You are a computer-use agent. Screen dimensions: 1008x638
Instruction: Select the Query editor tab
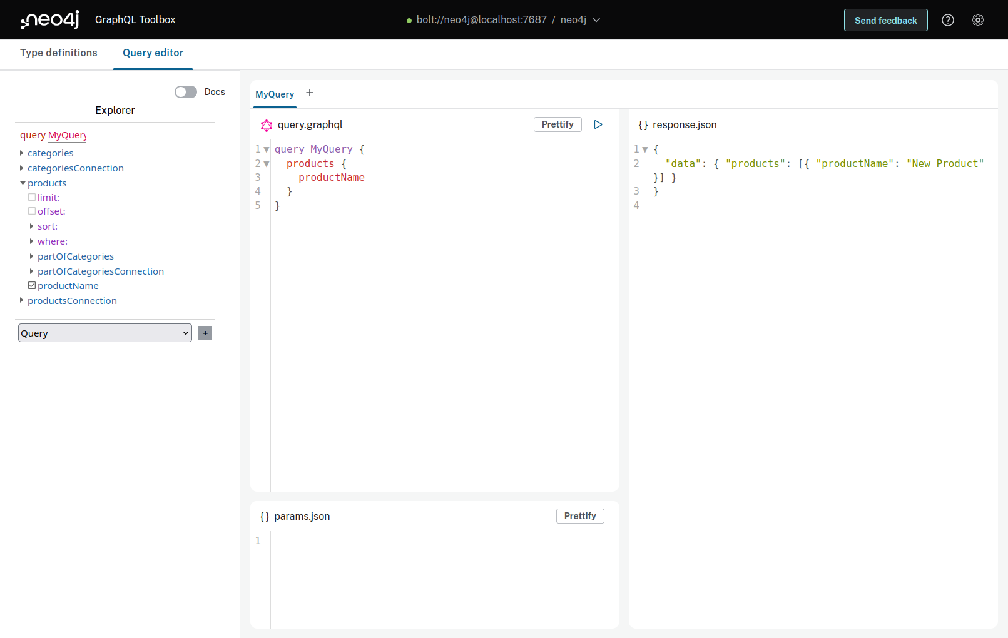coord(153,53)
